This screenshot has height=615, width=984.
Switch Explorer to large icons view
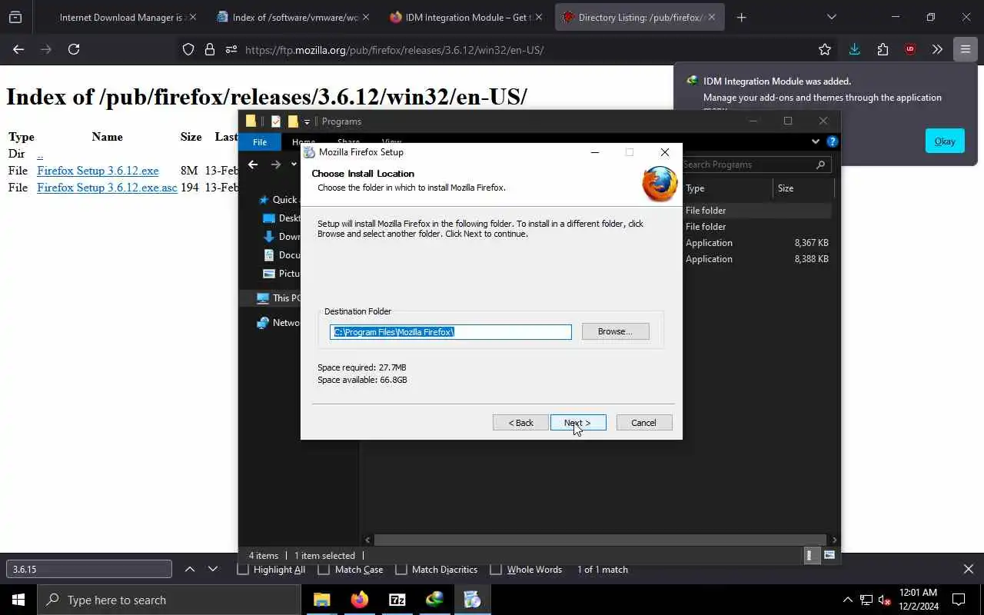829,555
